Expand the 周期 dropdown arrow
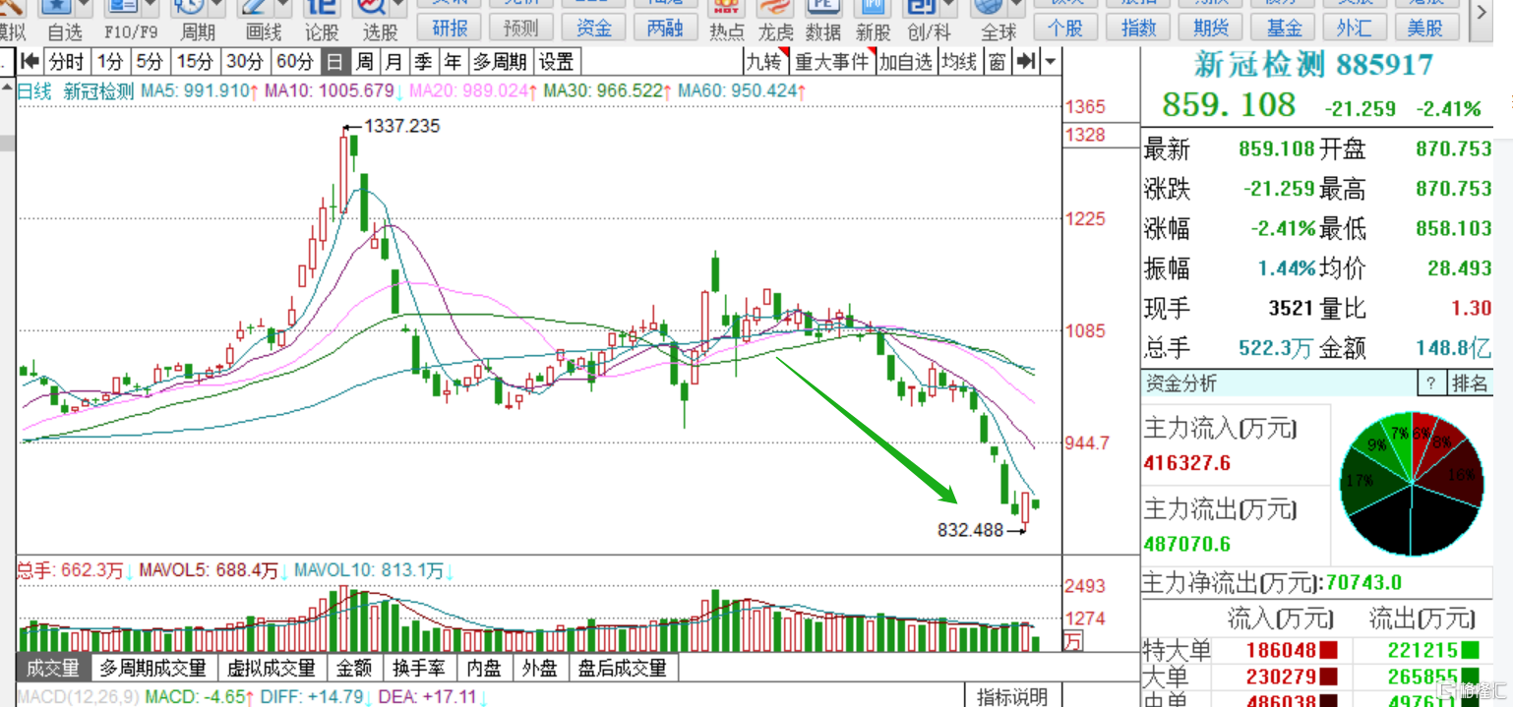The height and width of the screenshot is (707, 1513). point(217,6)
